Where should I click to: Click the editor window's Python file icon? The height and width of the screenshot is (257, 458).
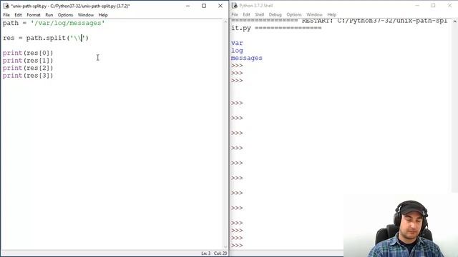click(6, 6)
